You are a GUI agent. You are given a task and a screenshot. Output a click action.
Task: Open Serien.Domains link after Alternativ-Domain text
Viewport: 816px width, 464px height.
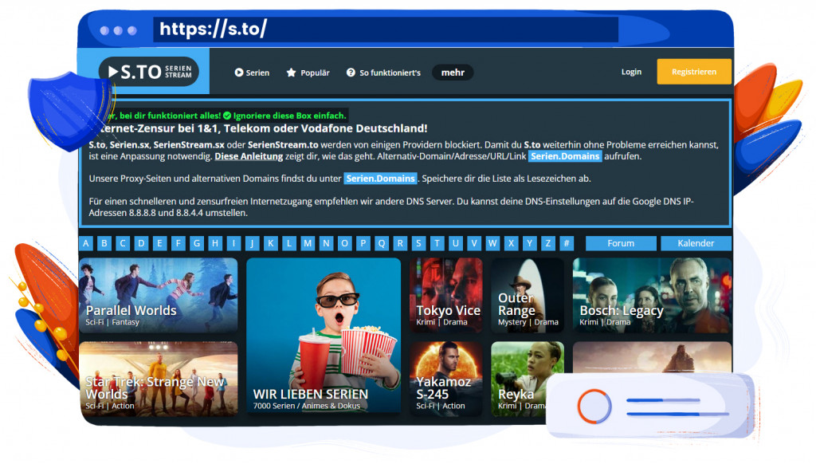(565, 156)
